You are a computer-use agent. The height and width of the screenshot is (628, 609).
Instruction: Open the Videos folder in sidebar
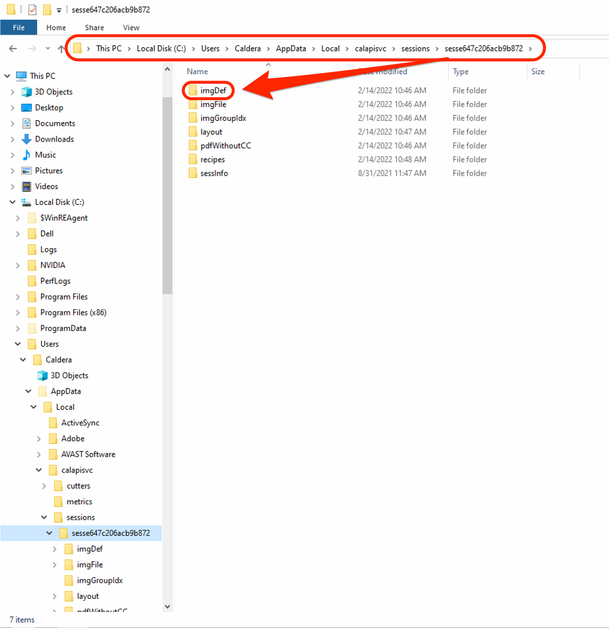[x=45, y=186]
